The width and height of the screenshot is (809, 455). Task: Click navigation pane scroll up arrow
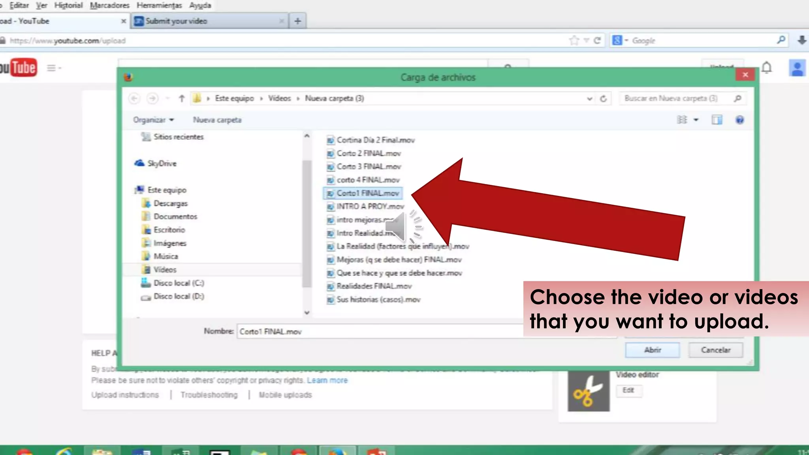pos(307,135)
